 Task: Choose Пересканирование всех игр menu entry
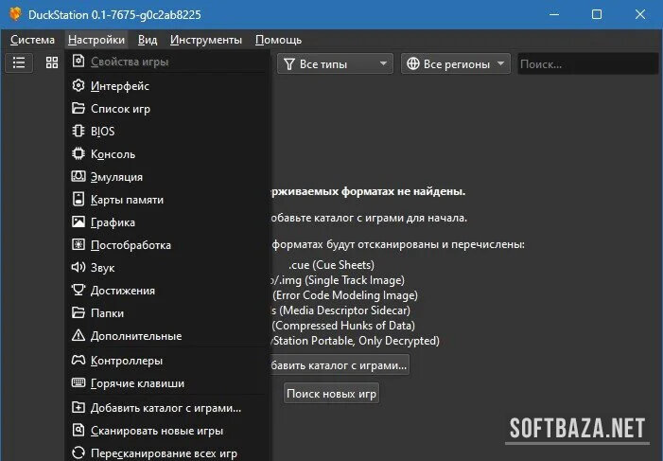point(167,453)
